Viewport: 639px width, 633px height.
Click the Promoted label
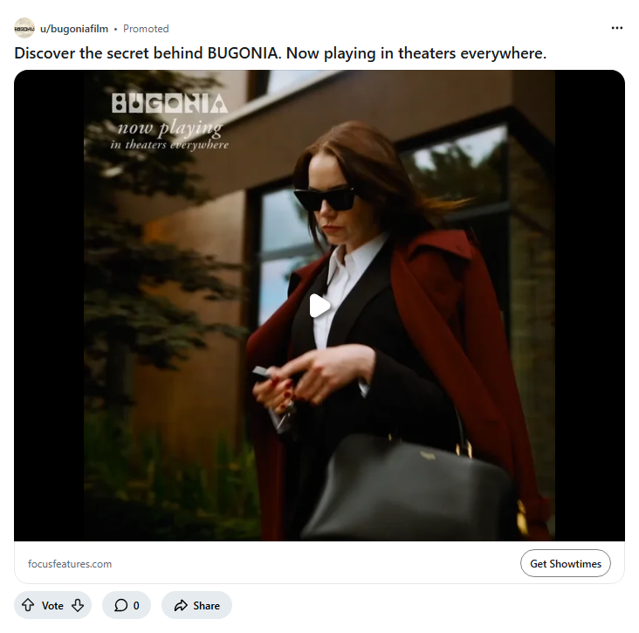(146, 29)
